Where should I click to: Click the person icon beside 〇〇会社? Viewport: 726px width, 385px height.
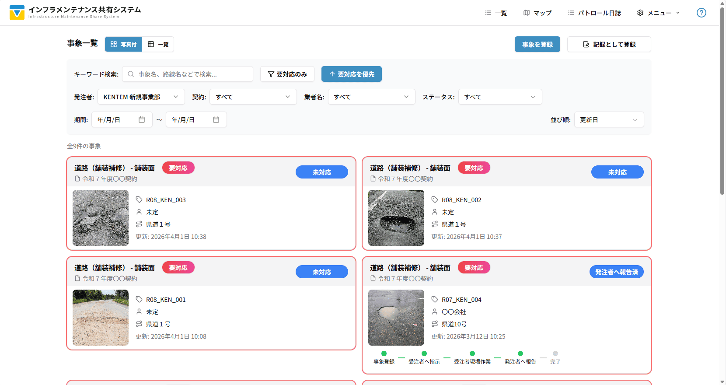pos(435,311)
